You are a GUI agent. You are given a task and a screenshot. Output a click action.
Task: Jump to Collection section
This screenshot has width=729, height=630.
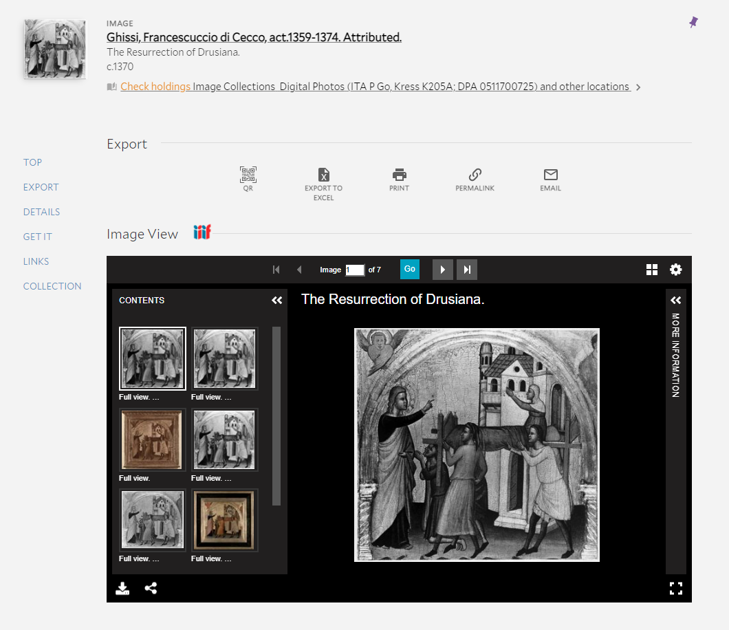point(52,286)
